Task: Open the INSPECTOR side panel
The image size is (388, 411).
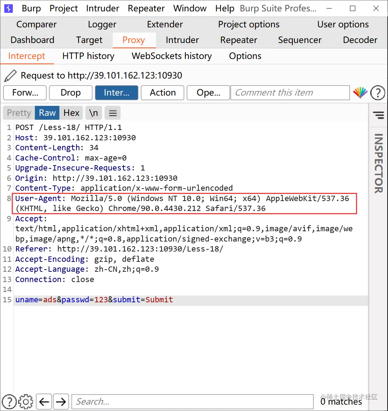Action: point(378,163)
